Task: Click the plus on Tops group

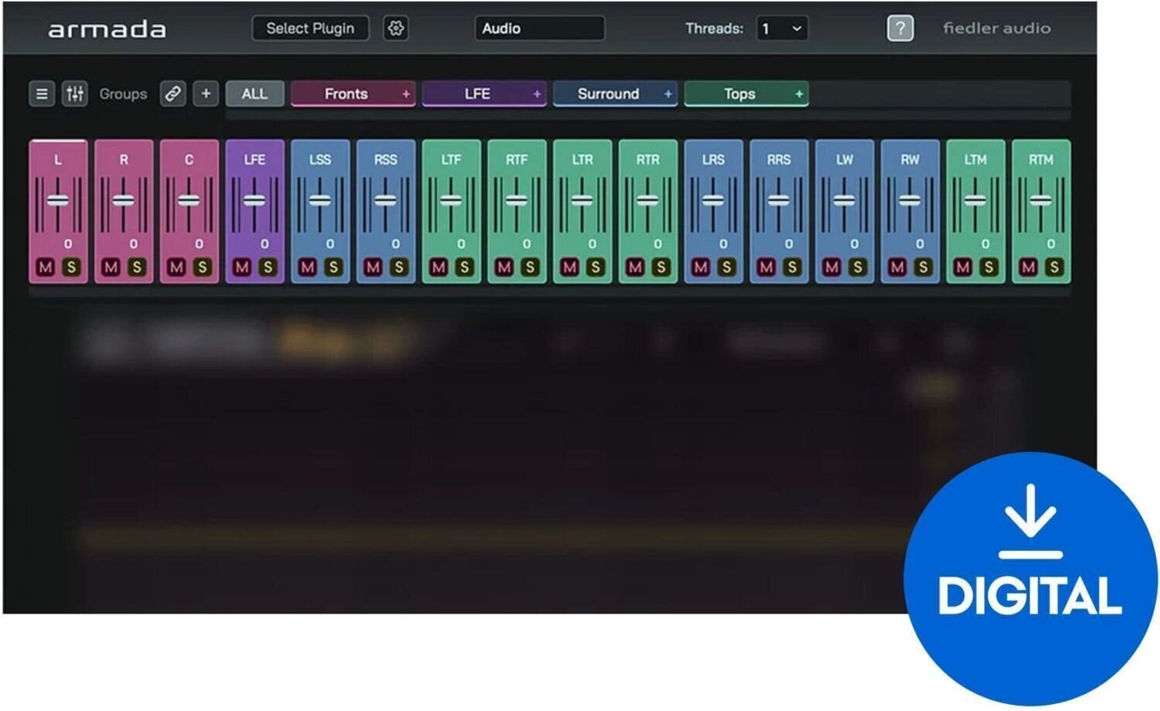Action: tap(799, 94)
